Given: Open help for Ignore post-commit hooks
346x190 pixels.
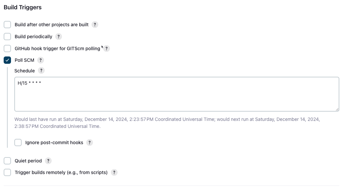Looking at the screenshot, I should (x=90, y=142).
